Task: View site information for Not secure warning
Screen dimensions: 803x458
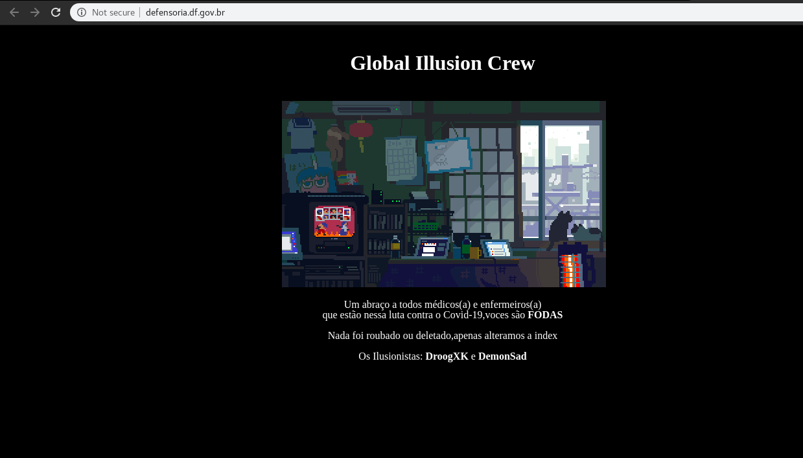Action: pyautogui.click(x=82, y=12)
